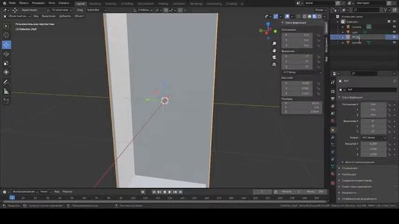Open the Object Mode dropdown
This screenshot has width=399, height=224.
[17, 16]
